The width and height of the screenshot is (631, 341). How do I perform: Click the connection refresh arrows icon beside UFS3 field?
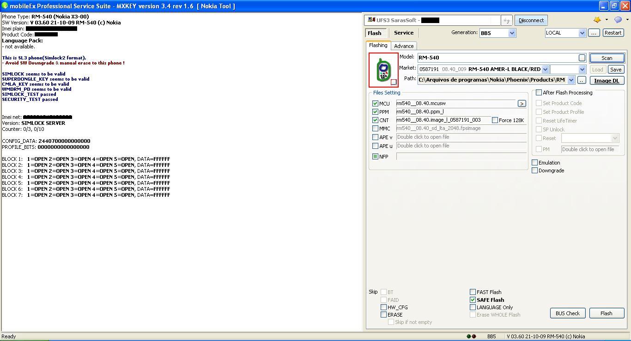(x=507, y=20)
